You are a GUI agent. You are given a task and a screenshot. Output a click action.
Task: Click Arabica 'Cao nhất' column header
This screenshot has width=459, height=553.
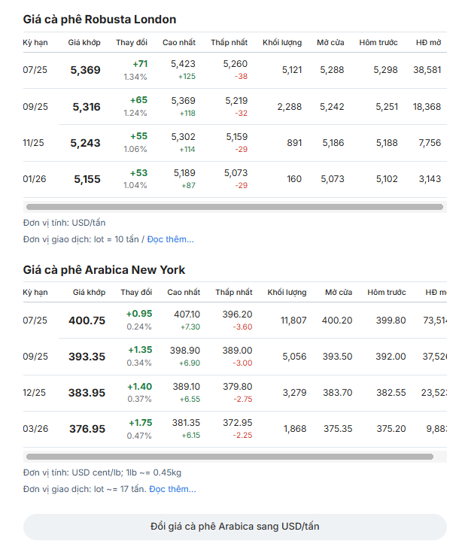click(184, 292)
